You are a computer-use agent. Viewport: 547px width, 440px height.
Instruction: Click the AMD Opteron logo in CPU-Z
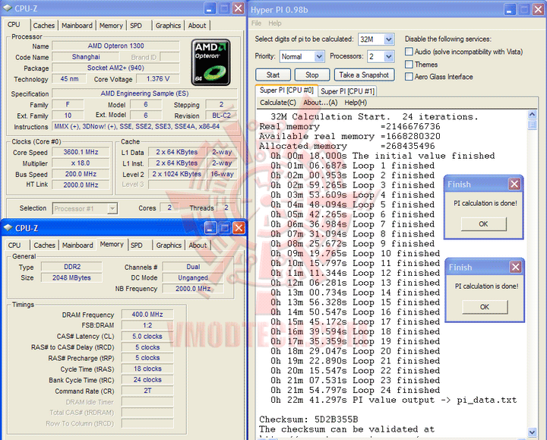coord(210,62)
